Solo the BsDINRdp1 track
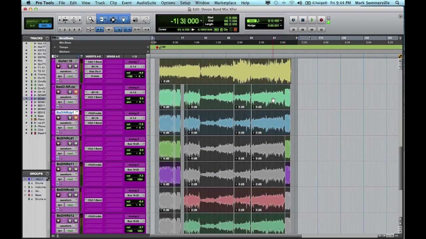The height and width of the screenshot is (239, 426). pos(70,118)
